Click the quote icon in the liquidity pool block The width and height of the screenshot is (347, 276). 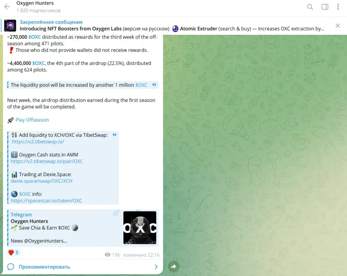154,85
